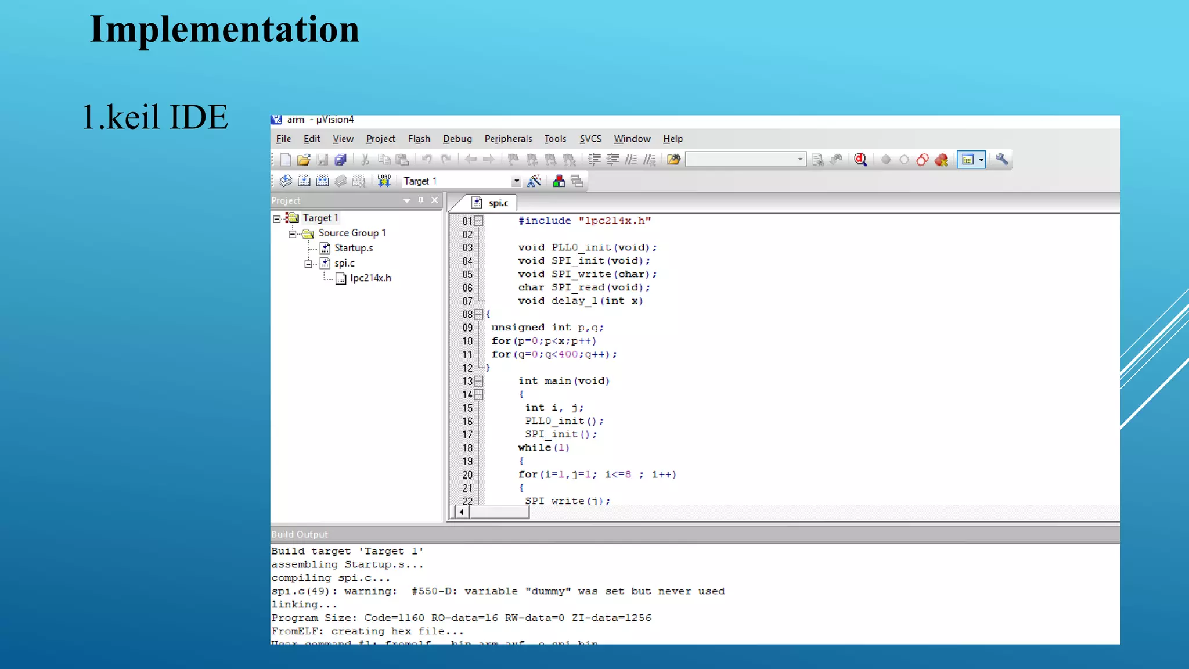Open the File menu
The width and height of the screenshot is (1189, 669).
click(283, 139)
